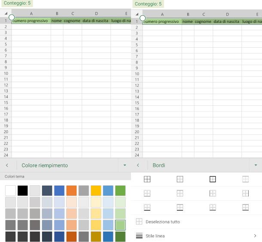Click 'Conteggio: 5' label above Bordi sheet
This screenshot has width=262, height=242.
148,4
